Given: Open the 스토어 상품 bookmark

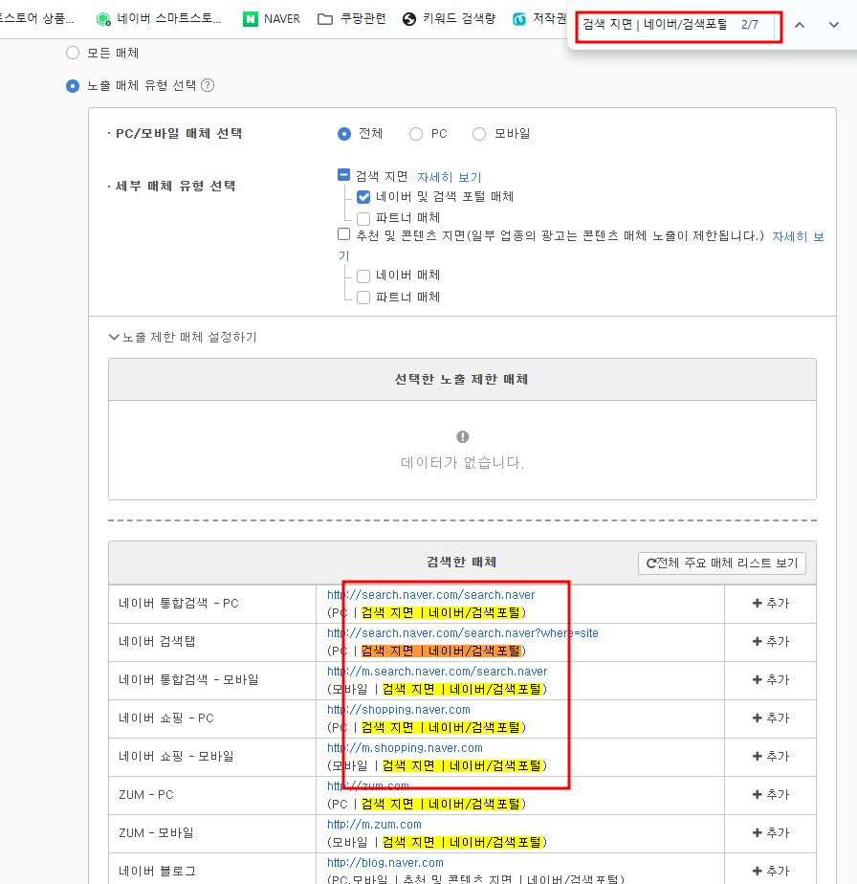Looking at the screenshot, I should [37, 18].
